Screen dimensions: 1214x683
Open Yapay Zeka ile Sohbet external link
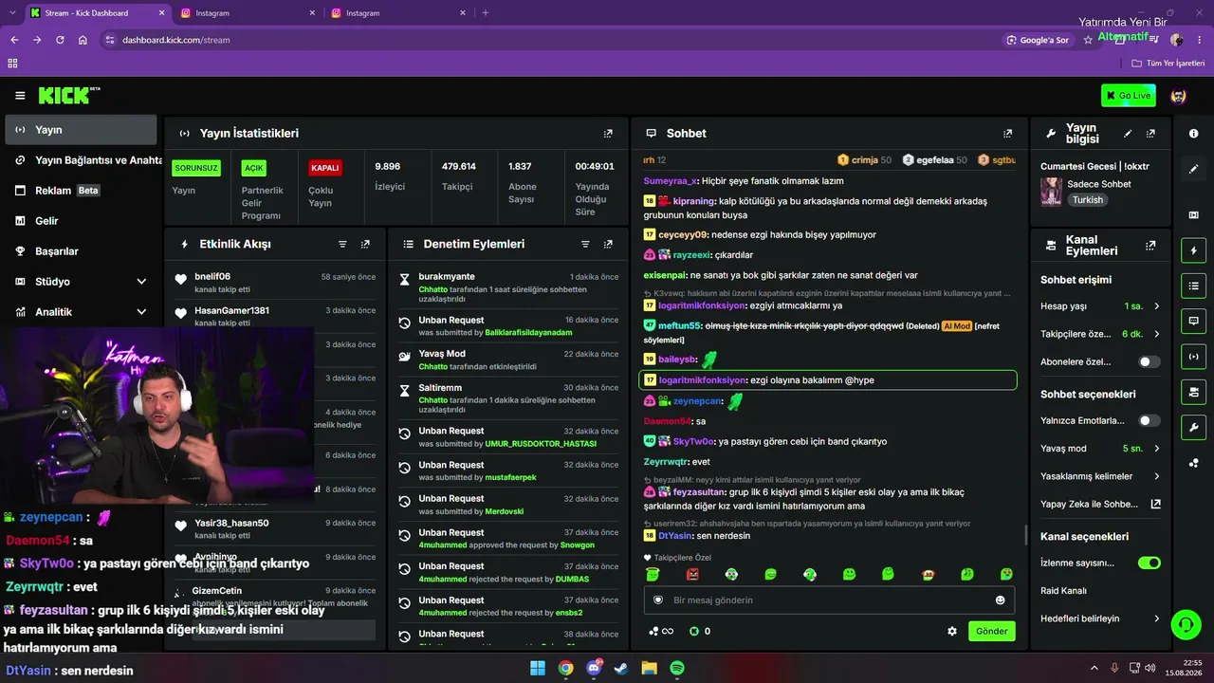click(1155, 505)
